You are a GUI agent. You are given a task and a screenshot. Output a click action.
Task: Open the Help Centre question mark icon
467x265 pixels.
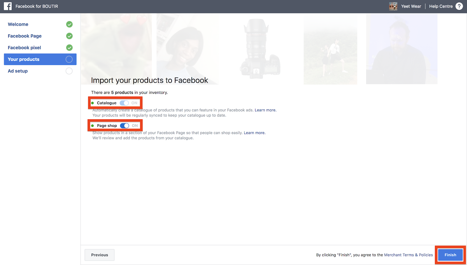pyautogui.click(x=459, y=6)
